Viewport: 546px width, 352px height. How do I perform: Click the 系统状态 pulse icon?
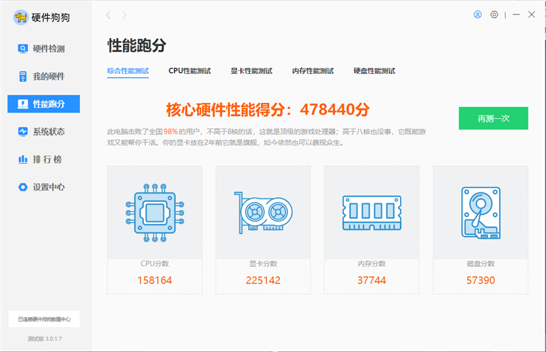click(x=23, y=132)
